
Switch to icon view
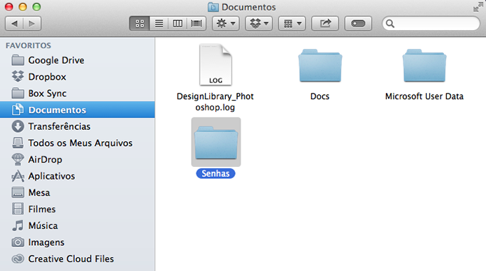139,24
